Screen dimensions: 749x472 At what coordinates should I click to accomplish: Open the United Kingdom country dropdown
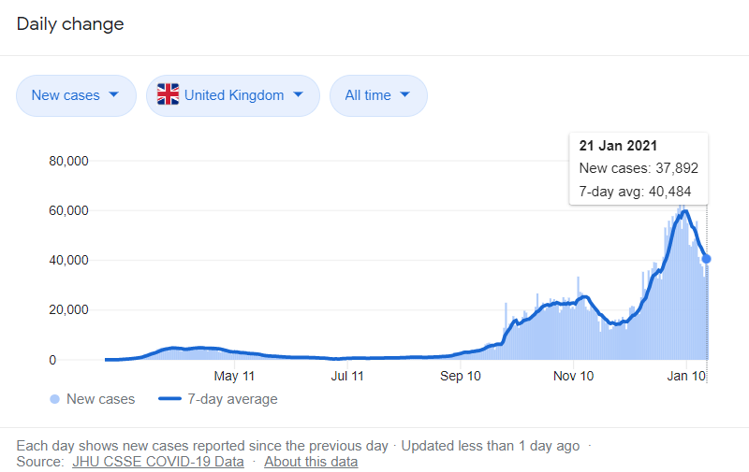coord(232,95)
